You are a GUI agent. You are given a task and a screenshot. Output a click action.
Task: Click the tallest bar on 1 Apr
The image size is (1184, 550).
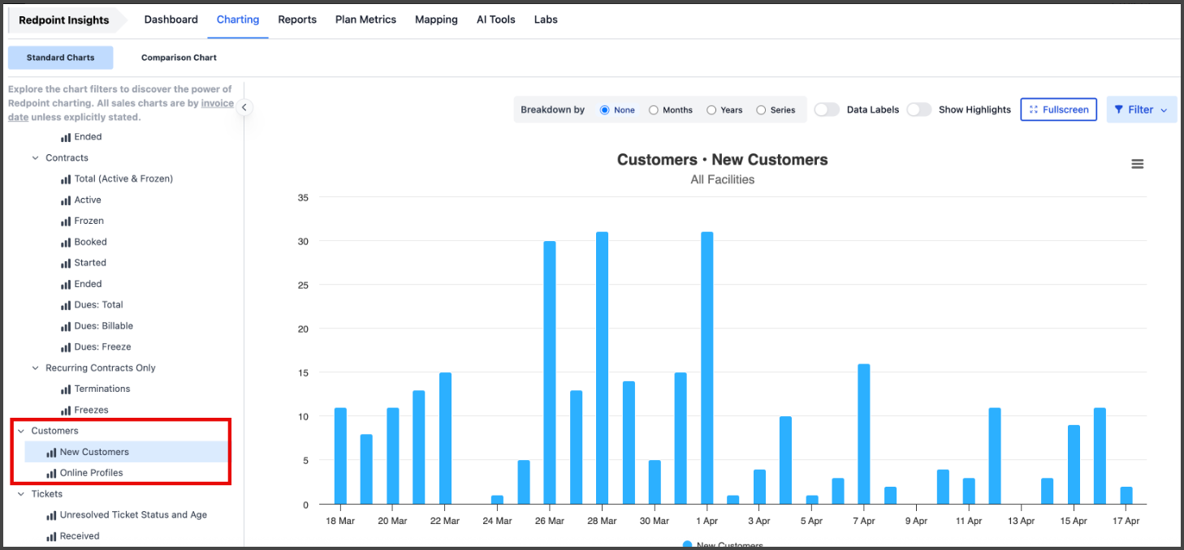(707, 367)
